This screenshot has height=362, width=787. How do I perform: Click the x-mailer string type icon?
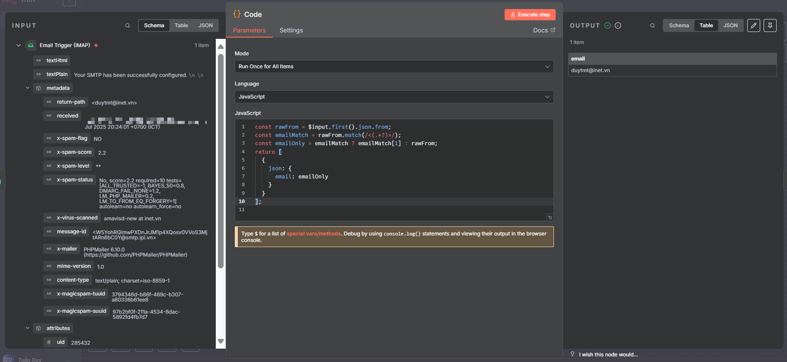tap(49, 249)
